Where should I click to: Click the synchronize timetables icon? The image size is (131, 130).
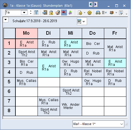click(x=98, y=13)
